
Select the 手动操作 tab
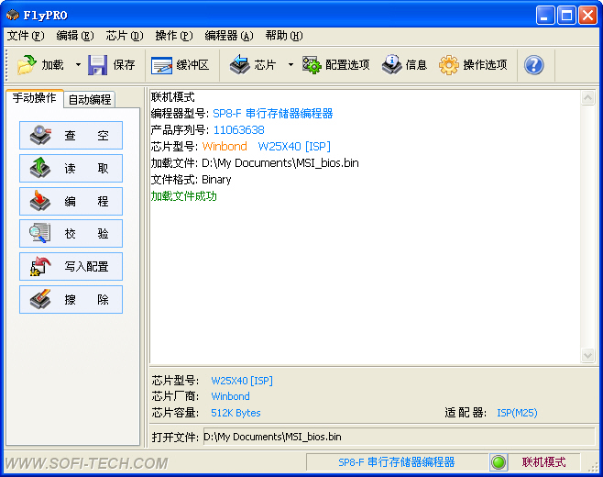[x=35, y=98]
